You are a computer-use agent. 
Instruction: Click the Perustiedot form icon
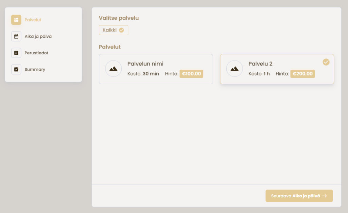[16, 53]
